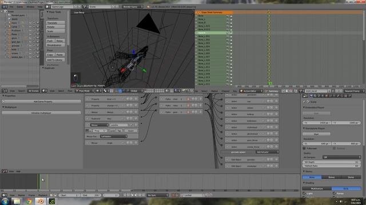The image size is (366, 205).
Task: Toggle the Lights checkbox under Shading
Action: click(304, 194)
